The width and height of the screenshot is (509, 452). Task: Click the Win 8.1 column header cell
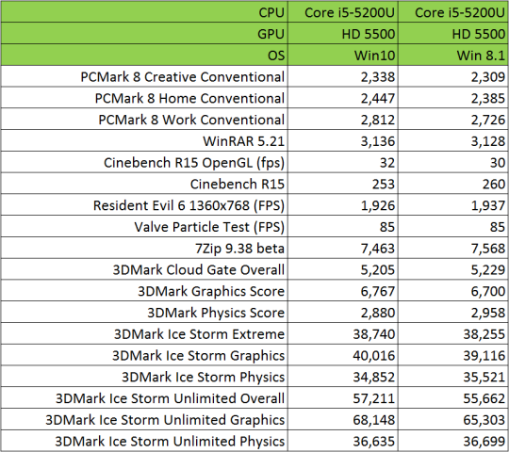(x=453, y=55)
